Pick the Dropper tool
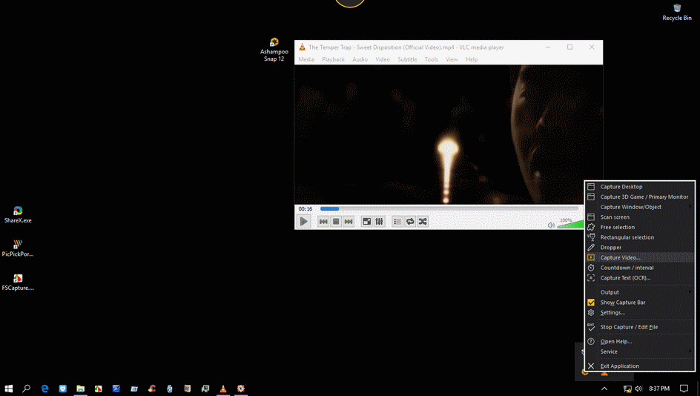 tap(639, 248)
